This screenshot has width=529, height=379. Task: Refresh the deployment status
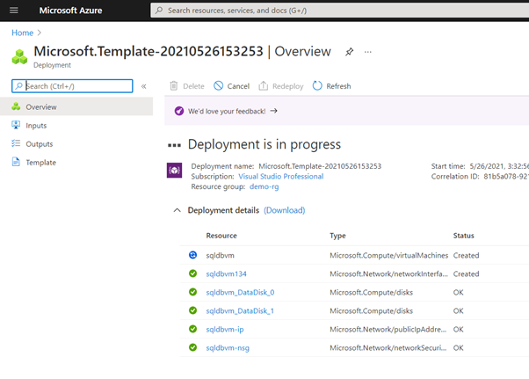(331, 86)
